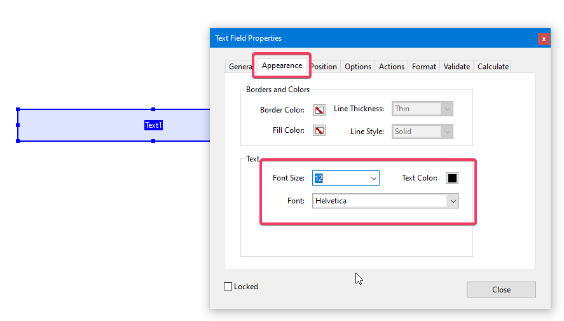Go to the Actions tab
Viewport: 564px width, 321px height.
391,67
